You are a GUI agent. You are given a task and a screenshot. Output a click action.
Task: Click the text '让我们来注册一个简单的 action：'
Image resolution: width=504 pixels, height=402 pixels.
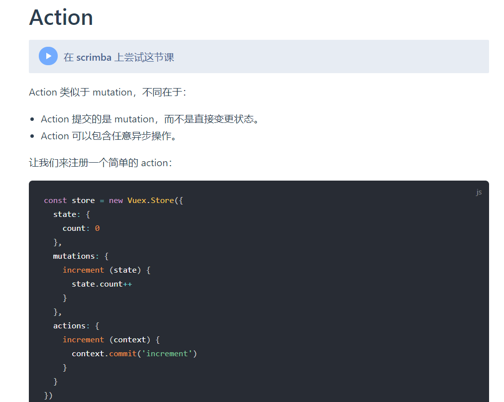point(101,163)
